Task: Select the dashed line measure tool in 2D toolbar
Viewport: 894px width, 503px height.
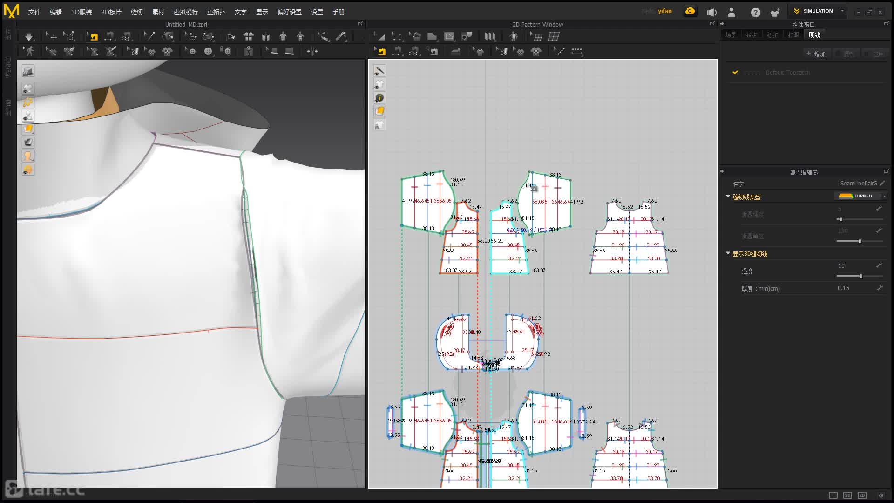Action: pyautogui.click(x=577, y=51)
